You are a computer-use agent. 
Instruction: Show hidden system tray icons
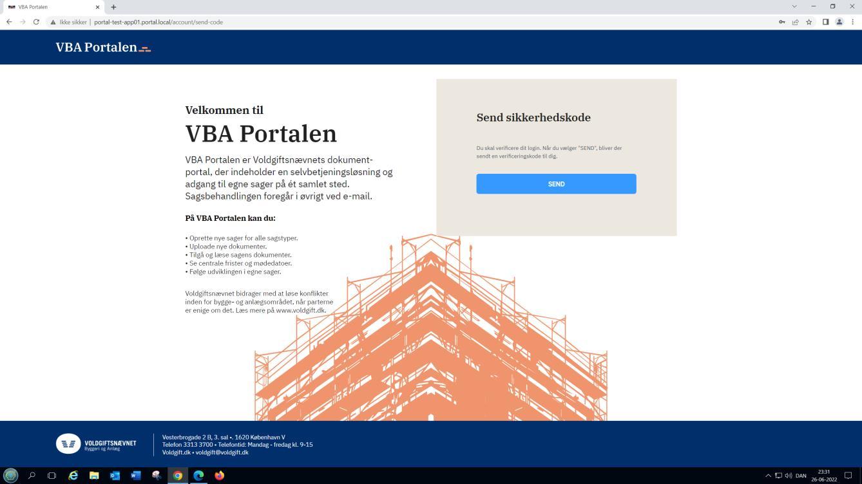click(768, 476)
